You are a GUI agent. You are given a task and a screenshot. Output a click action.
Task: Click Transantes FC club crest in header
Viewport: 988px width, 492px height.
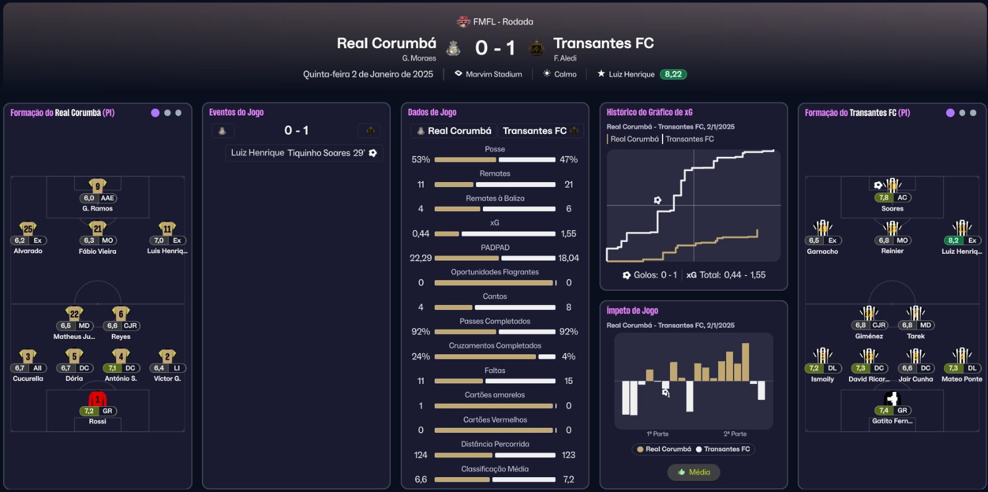tap(537, 48)
